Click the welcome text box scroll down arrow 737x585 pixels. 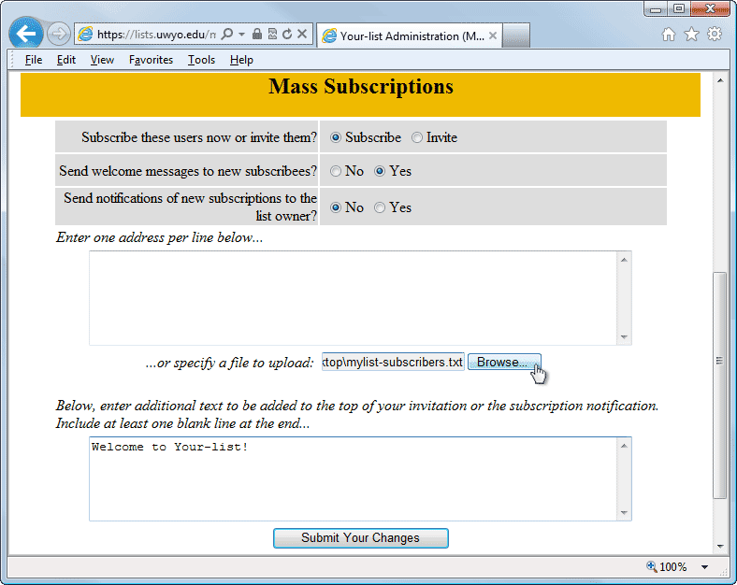coord(624,512)
